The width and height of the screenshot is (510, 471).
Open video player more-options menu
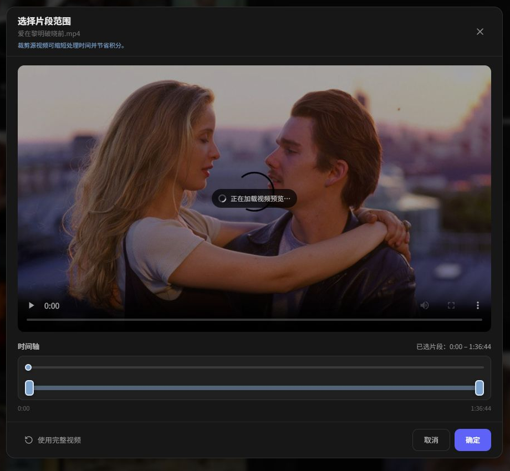point(477,305)
